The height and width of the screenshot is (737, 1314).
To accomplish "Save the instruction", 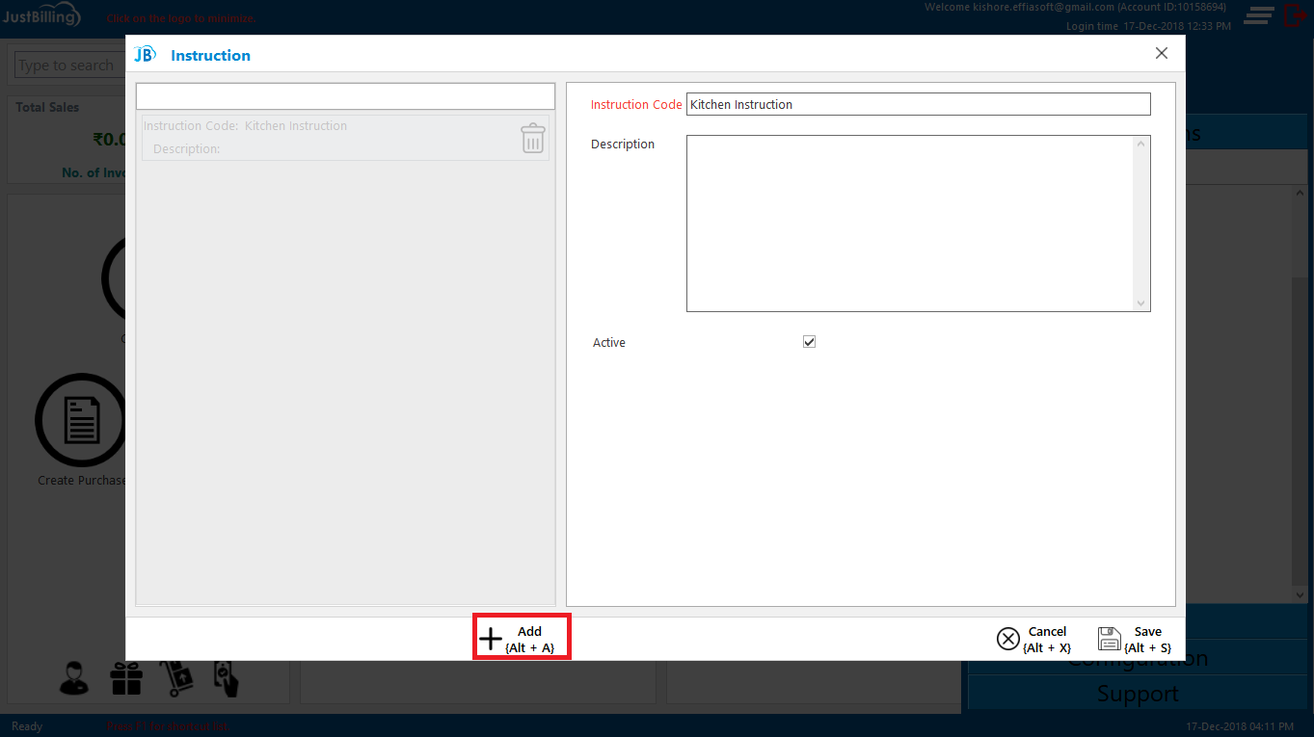I will pos(1135,639).
